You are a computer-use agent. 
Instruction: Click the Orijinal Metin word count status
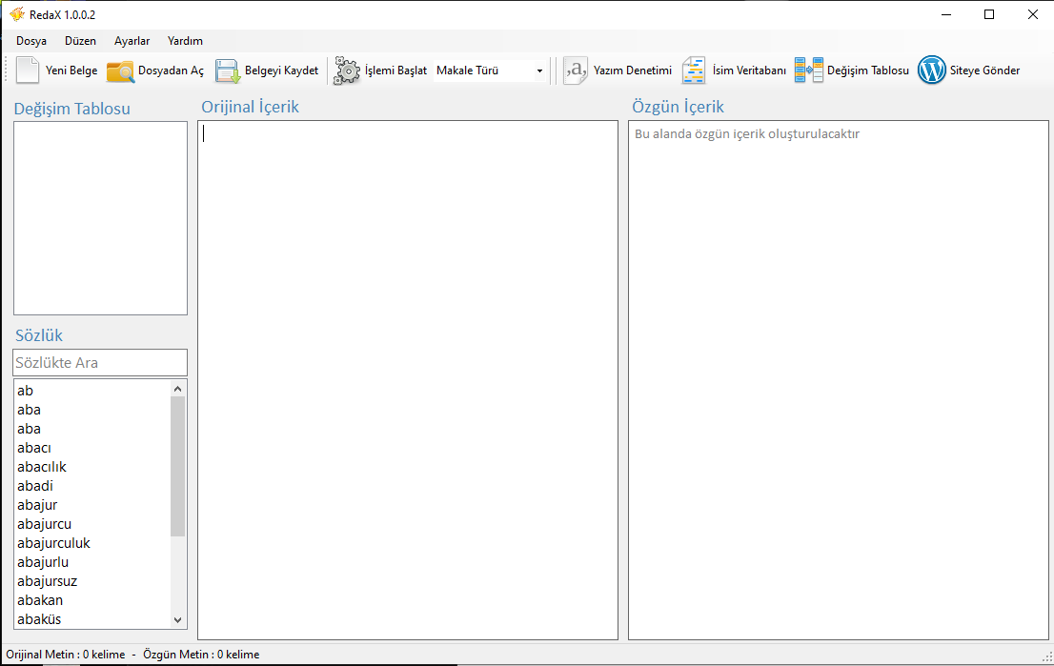(x=66, y=655)
